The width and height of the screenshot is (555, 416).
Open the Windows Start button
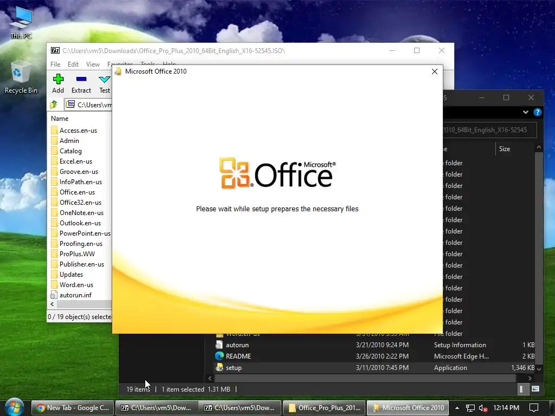(x=14, y=407)
